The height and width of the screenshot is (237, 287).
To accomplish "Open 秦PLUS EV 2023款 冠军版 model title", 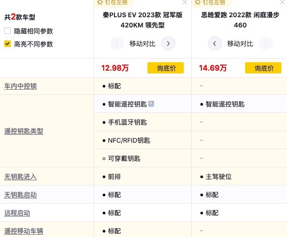I will click(143, 20).
